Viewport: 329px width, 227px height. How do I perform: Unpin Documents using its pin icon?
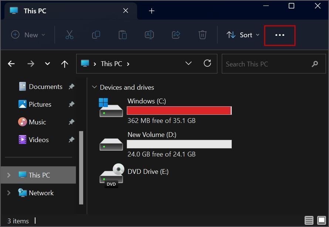pos(72,86)
